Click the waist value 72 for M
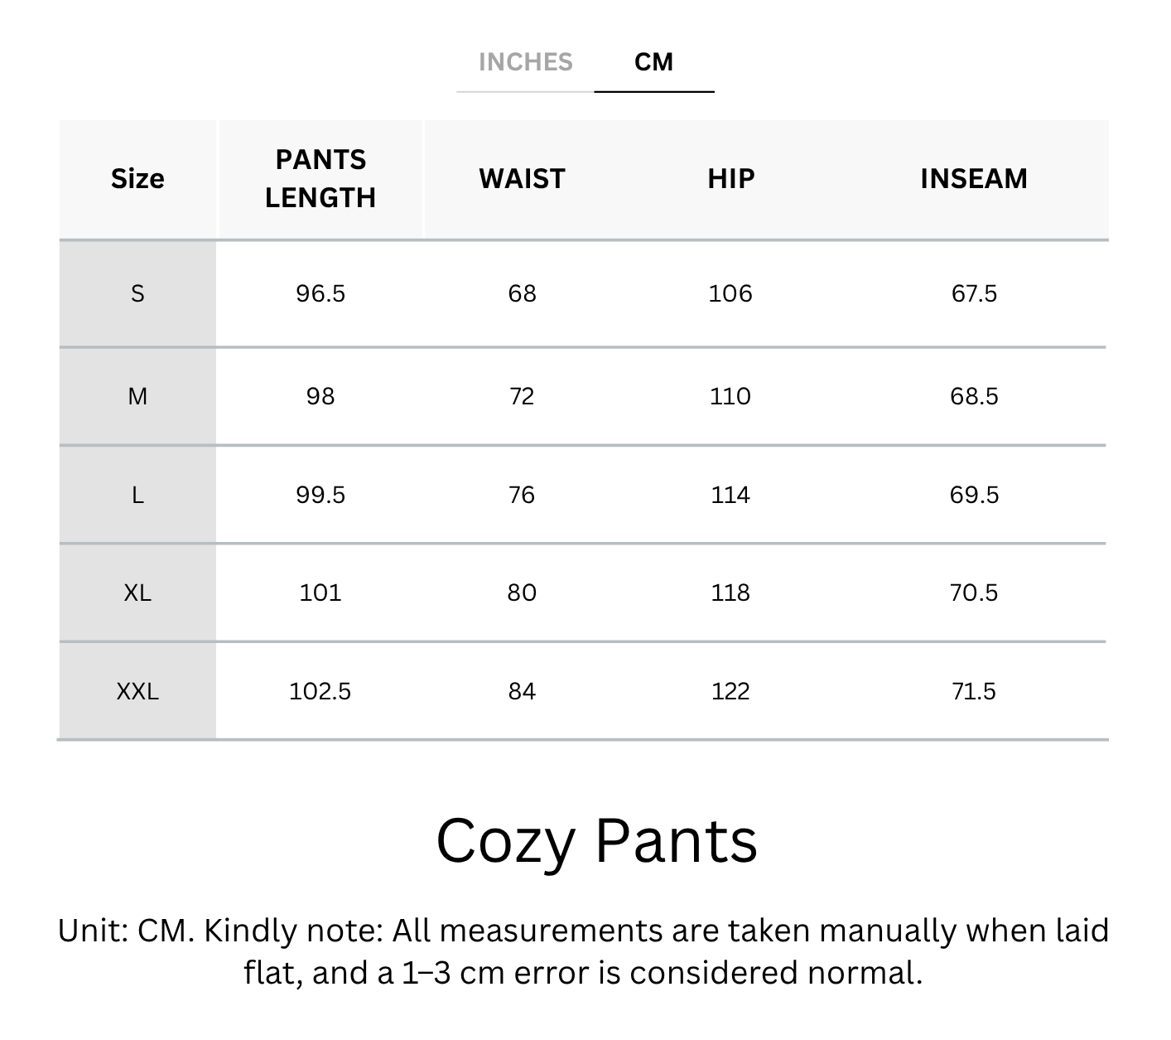This screenshot has height=1040, width=1171. pos(522,396)
